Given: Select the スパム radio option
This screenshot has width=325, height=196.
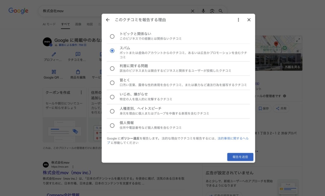Looking at the screenshot, I should [112, 51].
